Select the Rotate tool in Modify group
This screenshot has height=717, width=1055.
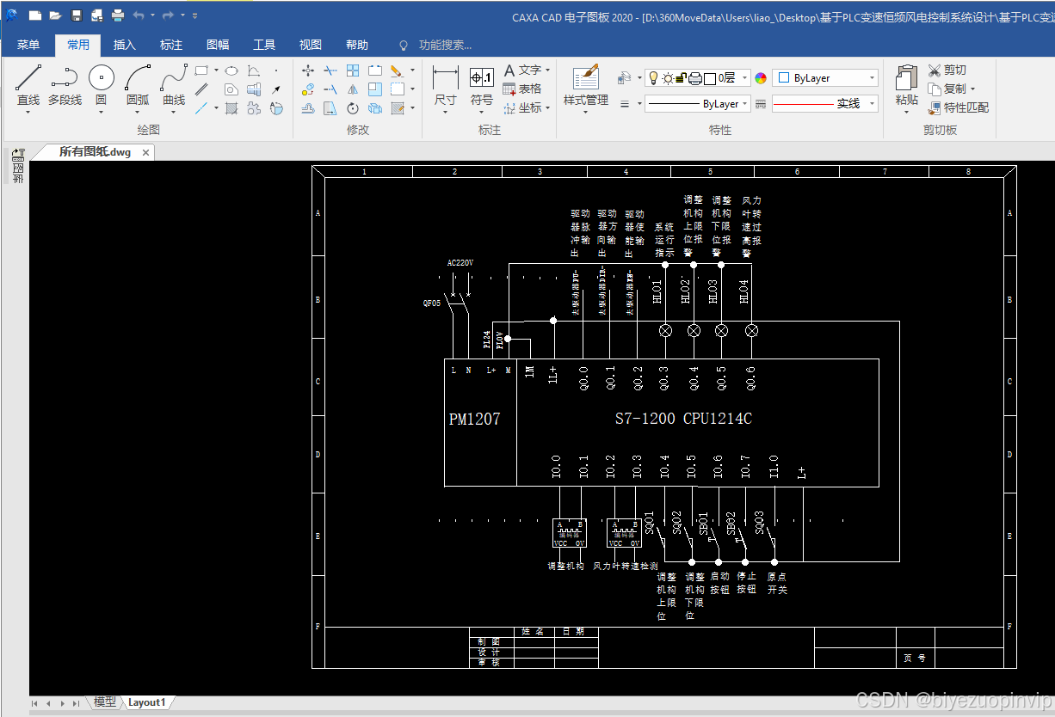(353, 107)
